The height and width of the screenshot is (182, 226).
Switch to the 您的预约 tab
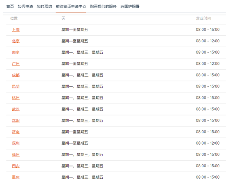(x=44, y=6)
